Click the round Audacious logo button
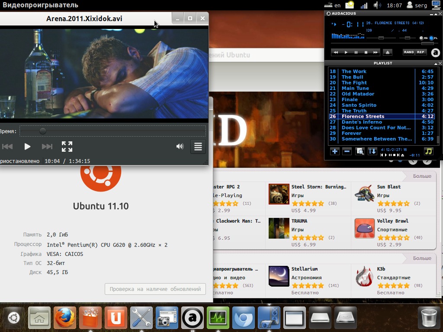 [436, 52]
